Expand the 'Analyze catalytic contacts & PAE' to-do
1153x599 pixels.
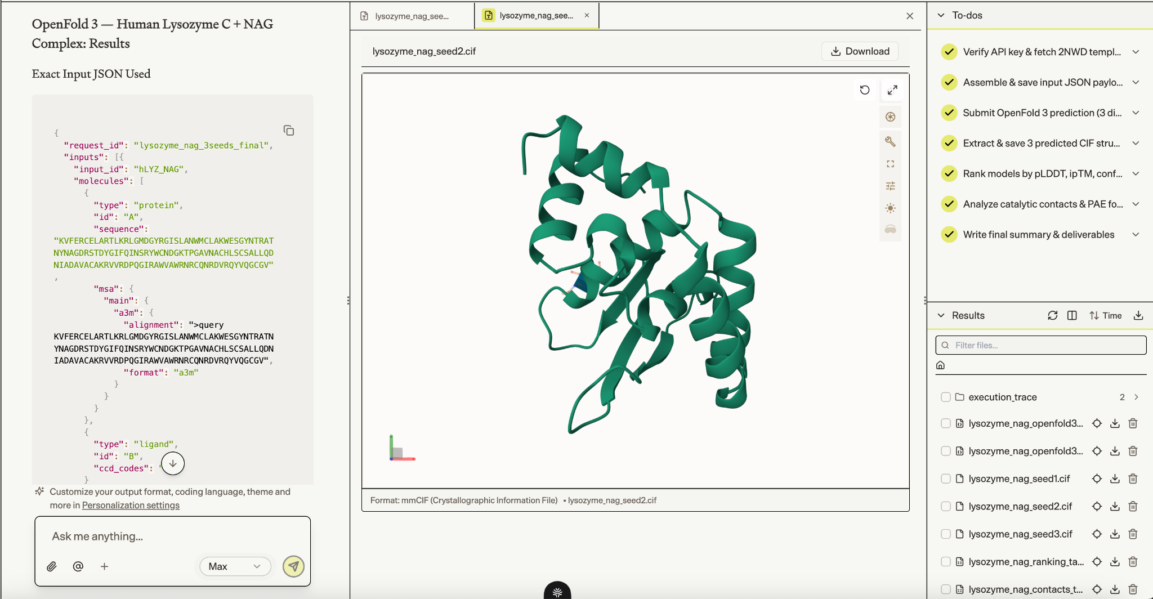point(1136,204)
